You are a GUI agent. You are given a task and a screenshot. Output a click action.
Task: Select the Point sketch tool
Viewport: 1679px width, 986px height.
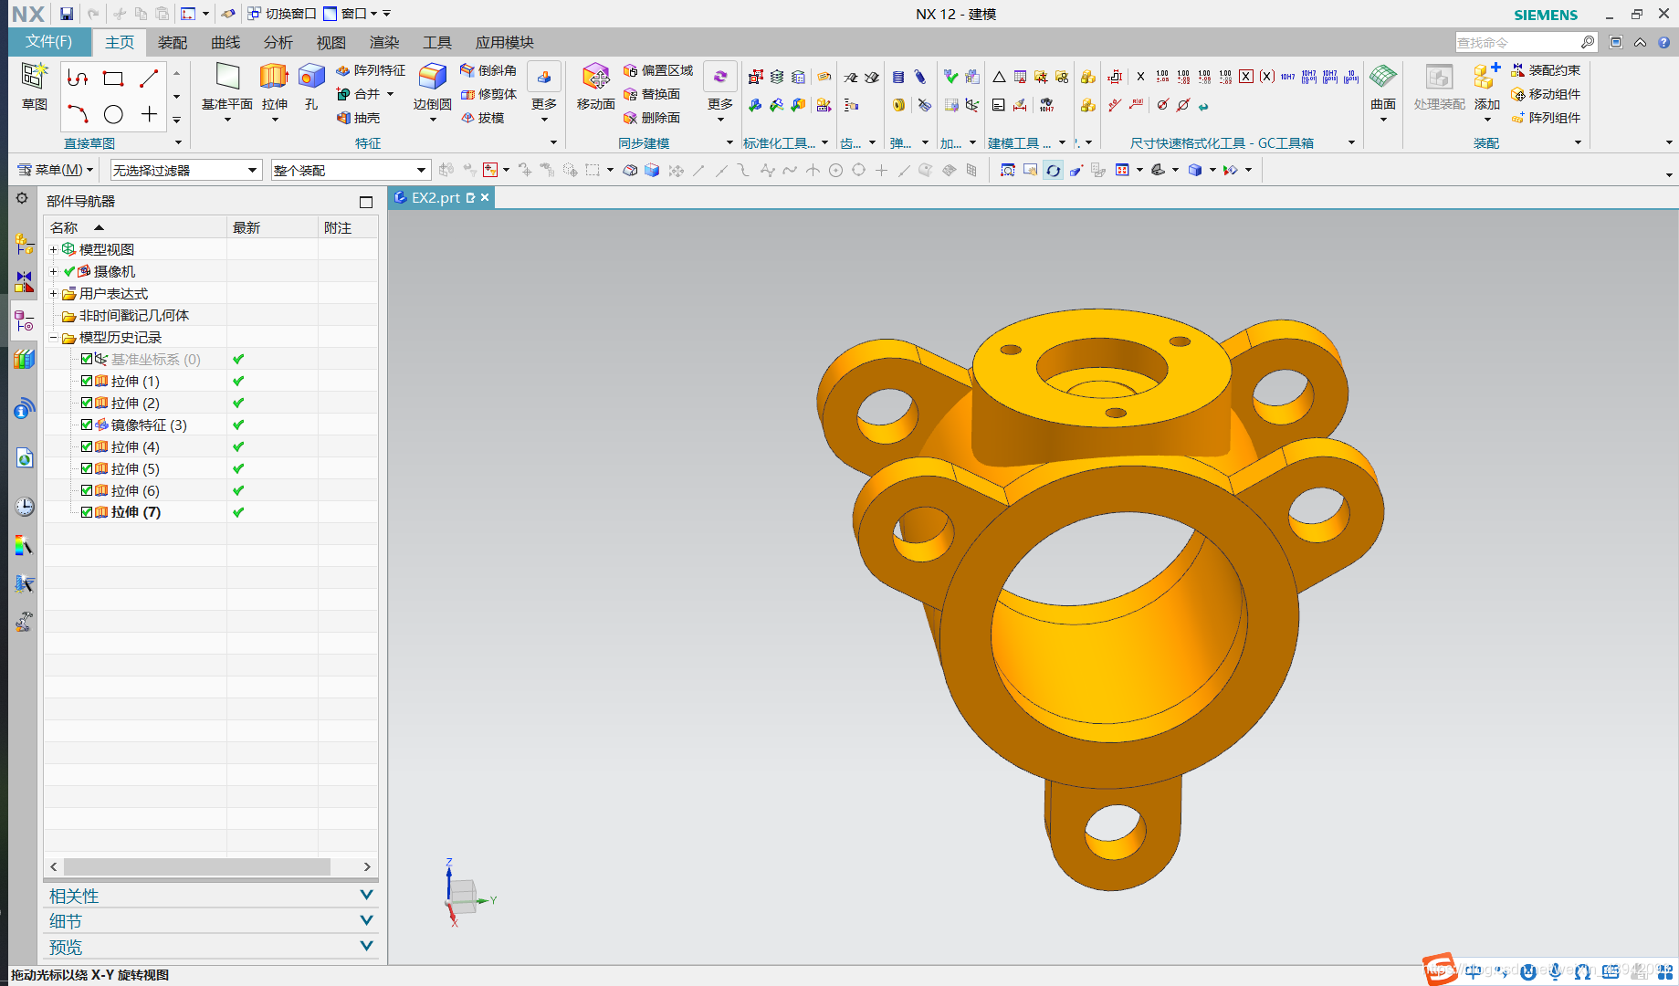pos(149,114)
